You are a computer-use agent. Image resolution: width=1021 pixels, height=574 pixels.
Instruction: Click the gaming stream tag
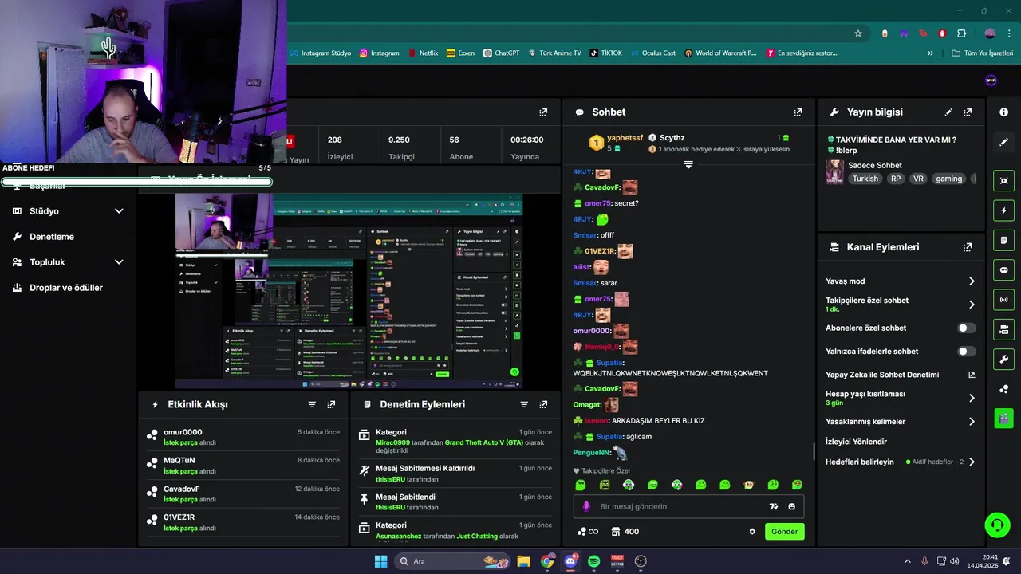(x=948, y=179)
